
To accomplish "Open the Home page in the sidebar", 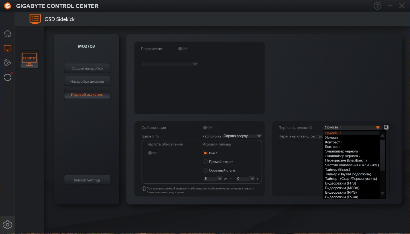I will [x=7, y=34].
